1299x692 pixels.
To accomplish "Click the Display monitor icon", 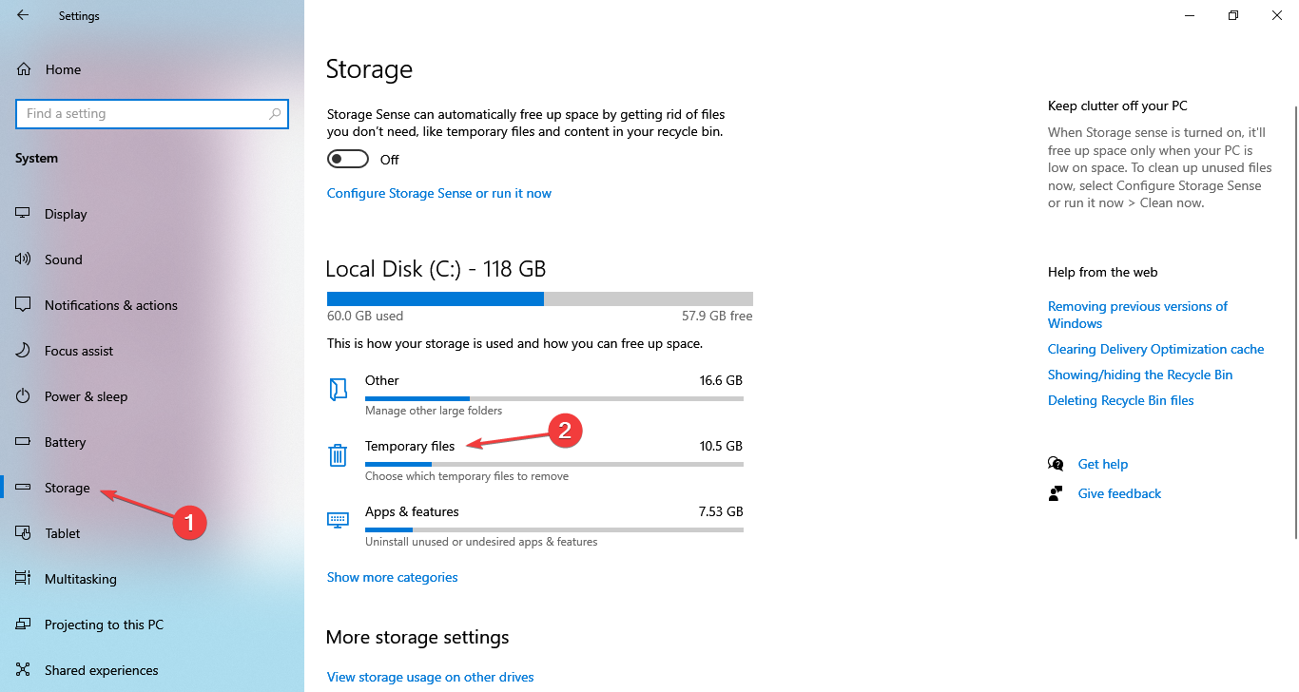I will [x=24, y=214].
